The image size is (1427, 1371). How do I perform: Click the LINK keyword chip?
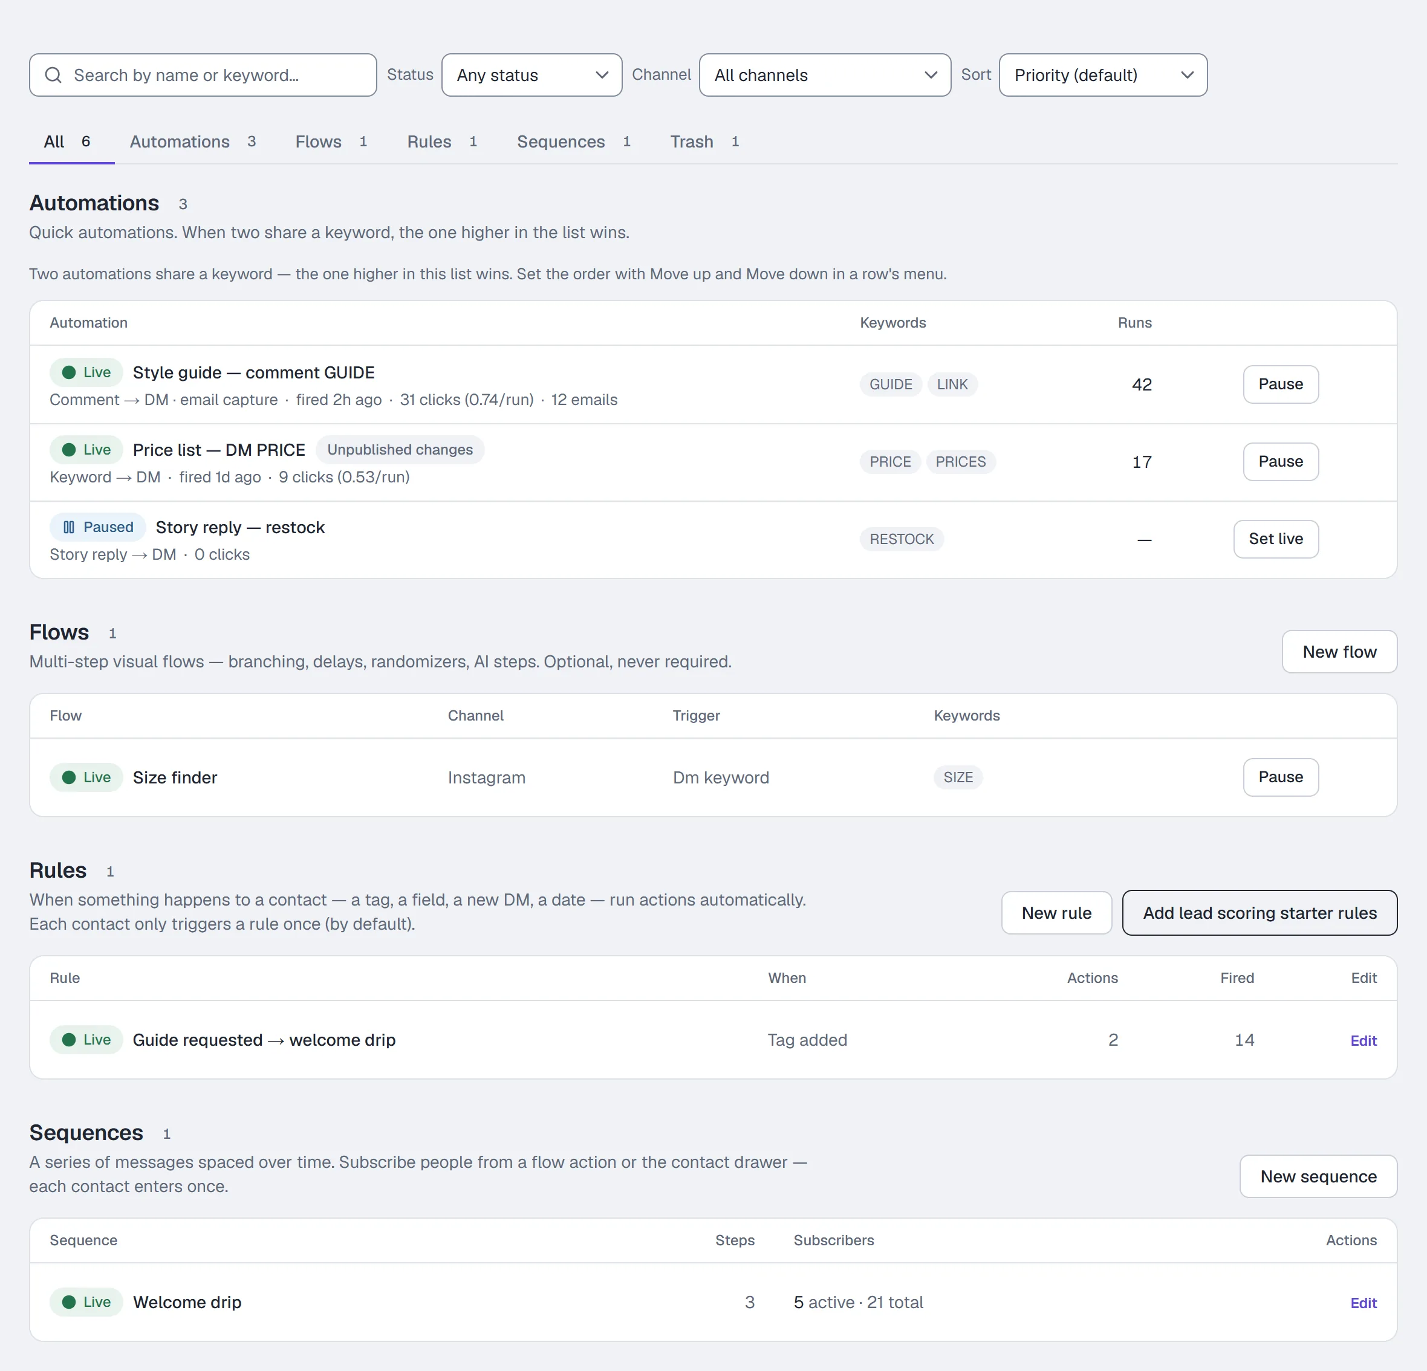point(952,384)
